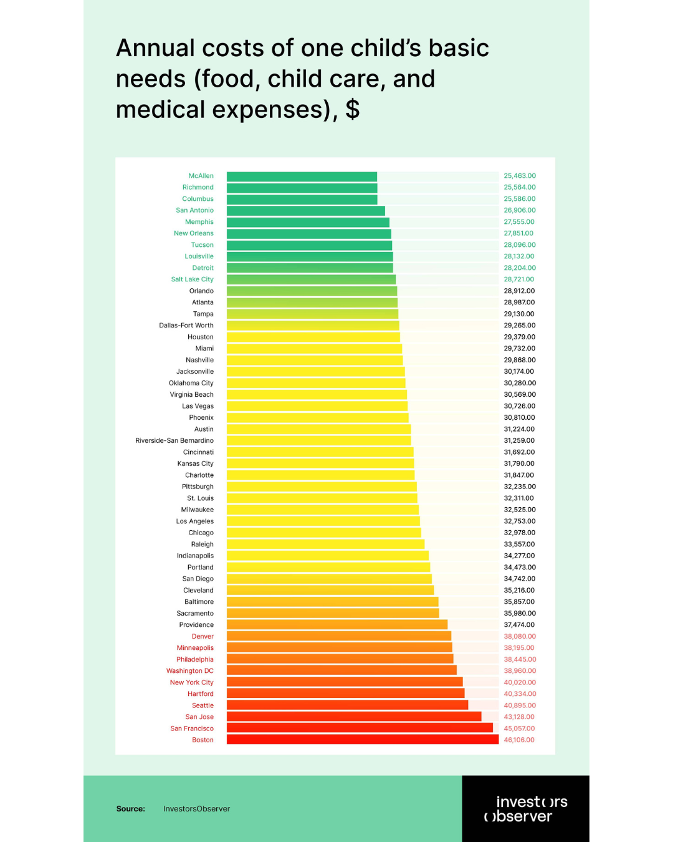This screenshot has width=673, height=842.
Task: Select the light green Orlando bar
Action: coord(312,291)
